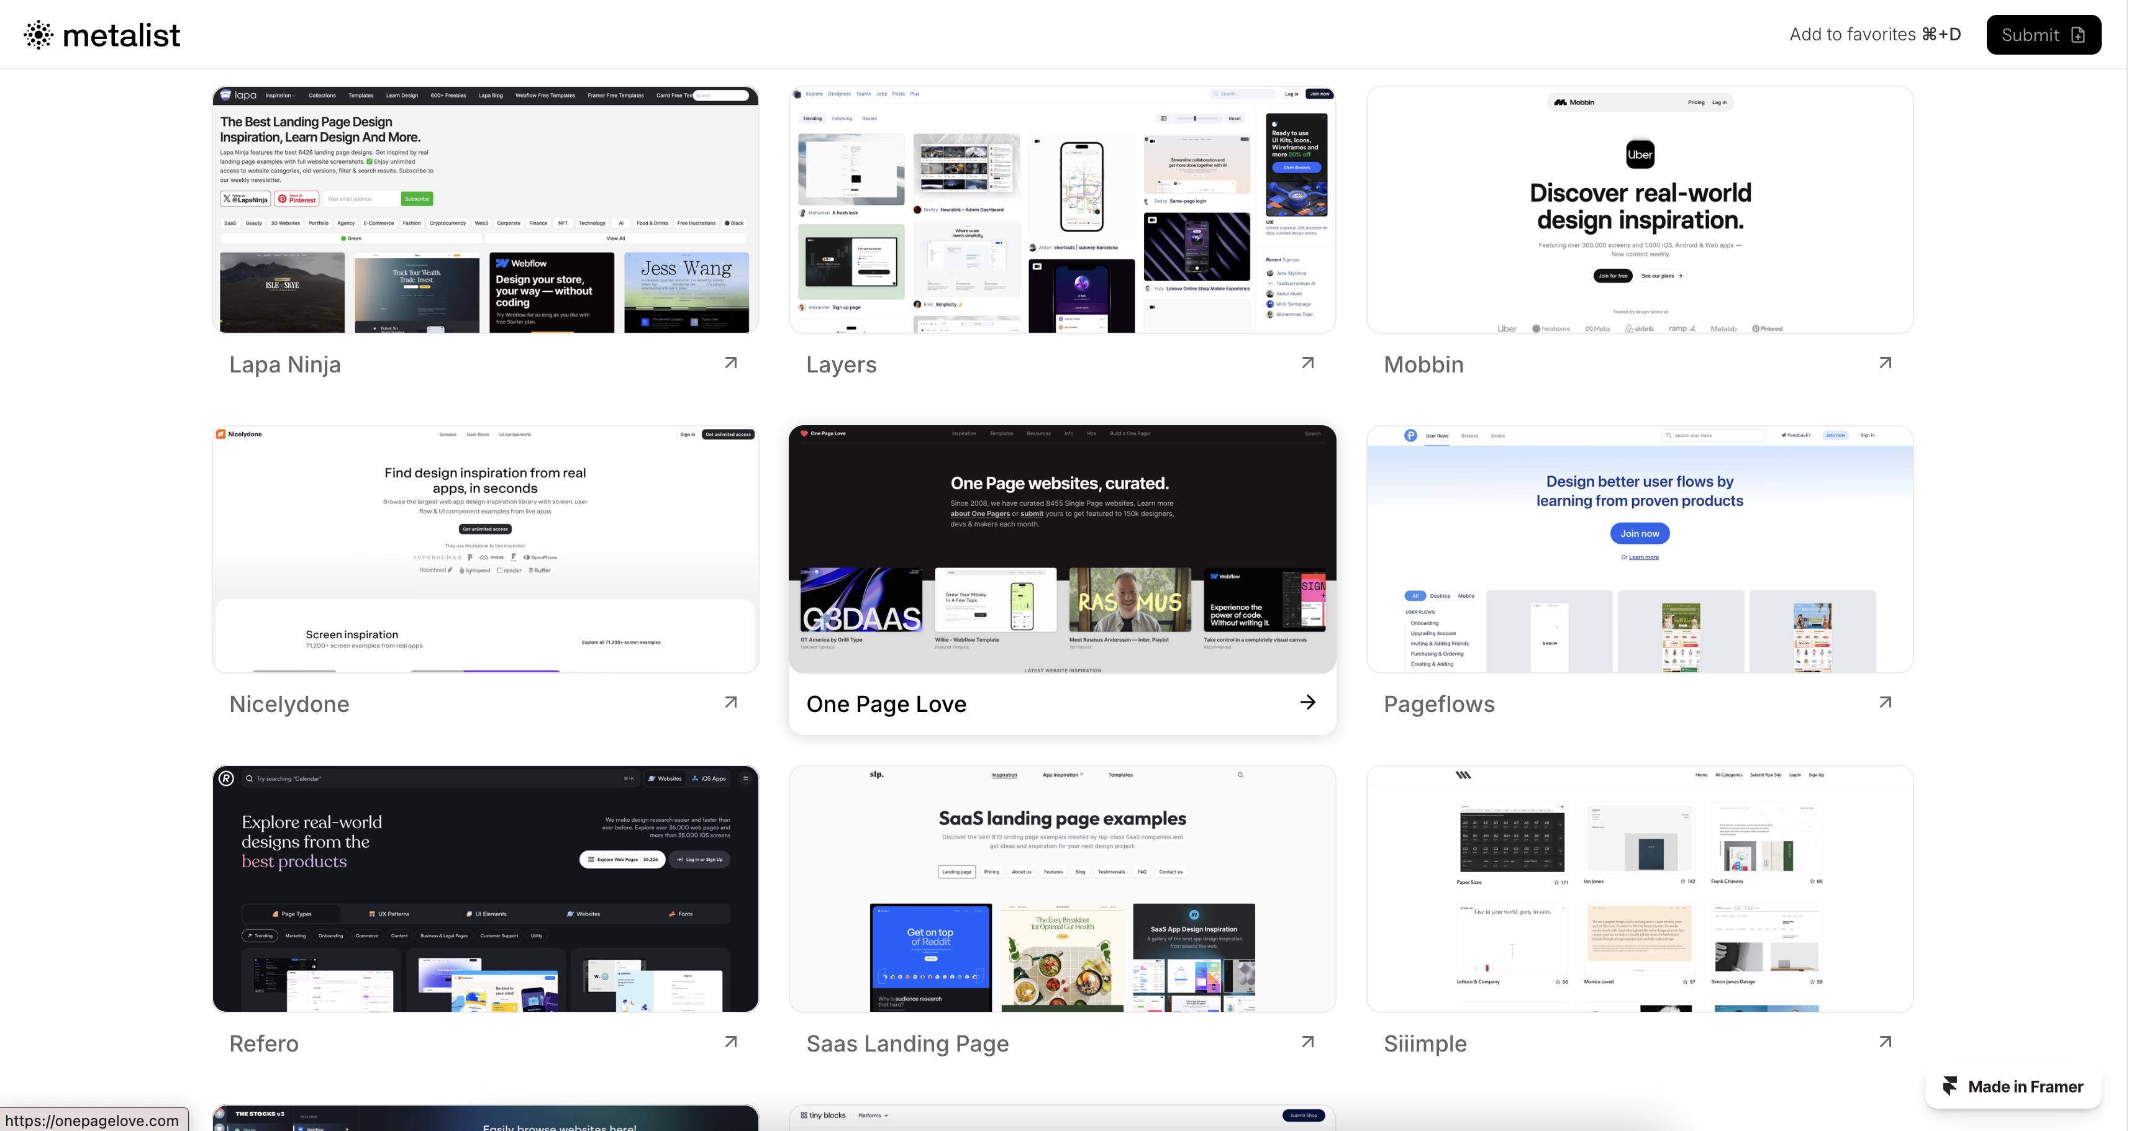This screenshot has height=1131, width=2129.
Task: Open the Siimple preview thumbnail
Action: point(1640,889)
